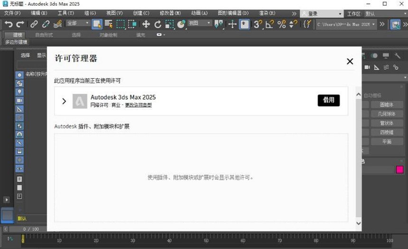Select the Link tool (chain icon)
Viewport: 408px width, 249px height.
[34, 24]
